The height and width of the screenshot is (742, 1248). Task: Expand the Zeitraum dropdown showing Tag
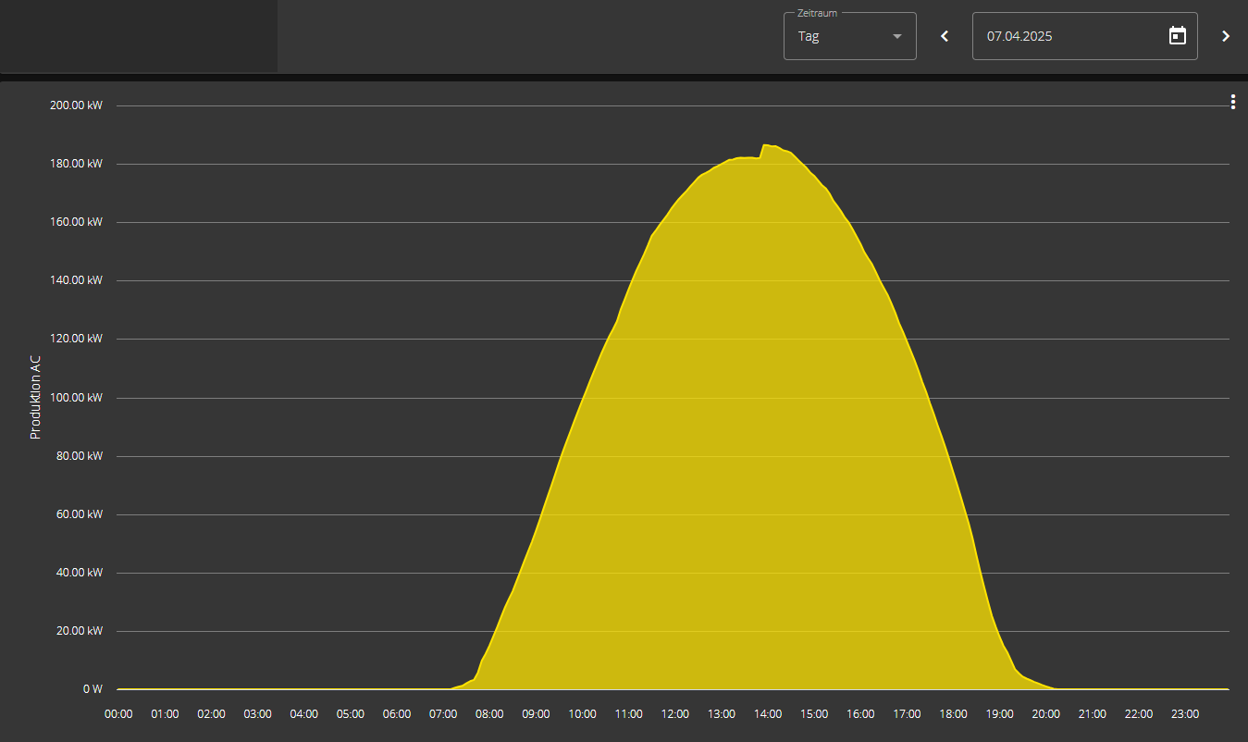point(850,36)
